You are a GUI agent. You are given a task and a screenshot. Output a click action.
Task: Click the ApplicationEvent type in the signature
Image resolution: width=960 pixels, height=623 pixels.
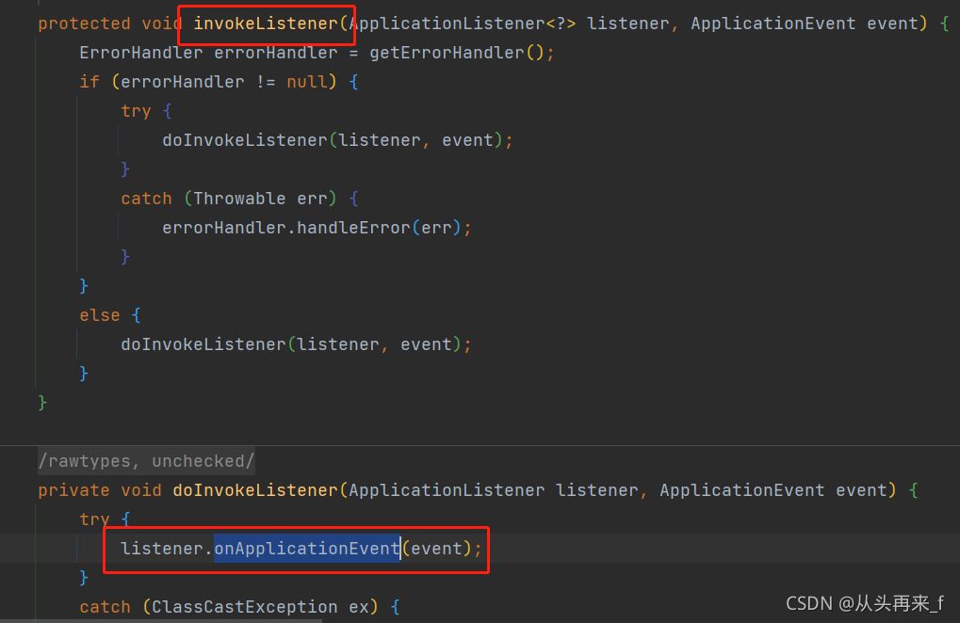coord(773,23)
